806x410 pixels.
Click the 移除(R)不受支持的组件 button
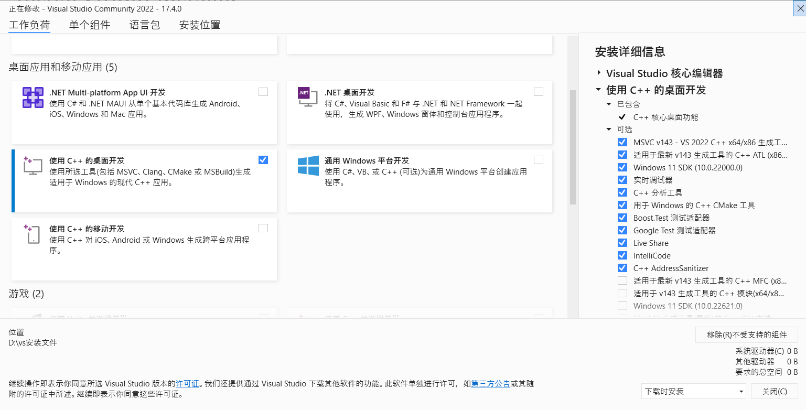pos(746,335)
